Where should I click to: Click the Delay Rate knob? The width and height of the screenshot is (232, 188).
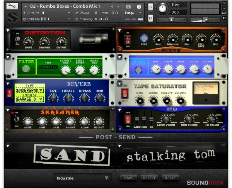click(x=159, y=39)
